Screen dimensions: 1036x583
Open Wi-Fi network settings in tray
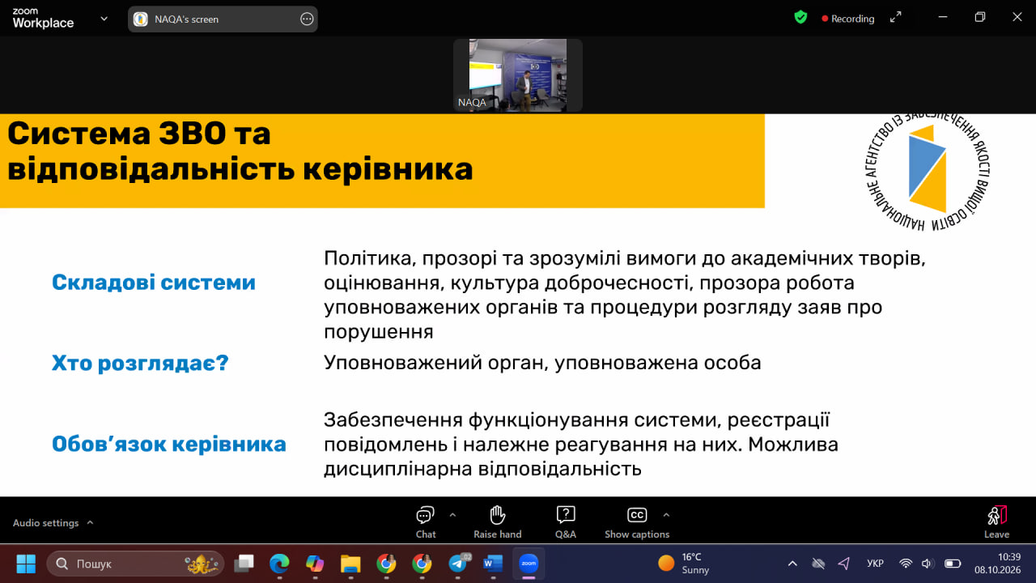coord(906,564)
